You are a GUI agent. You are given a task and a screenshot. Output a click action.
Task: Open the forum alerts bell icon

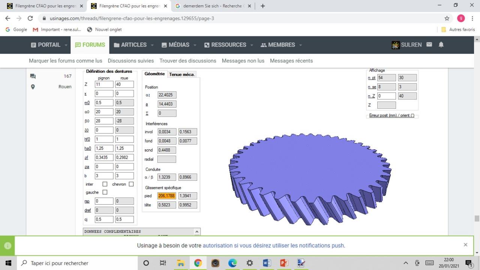pos(441,45)
